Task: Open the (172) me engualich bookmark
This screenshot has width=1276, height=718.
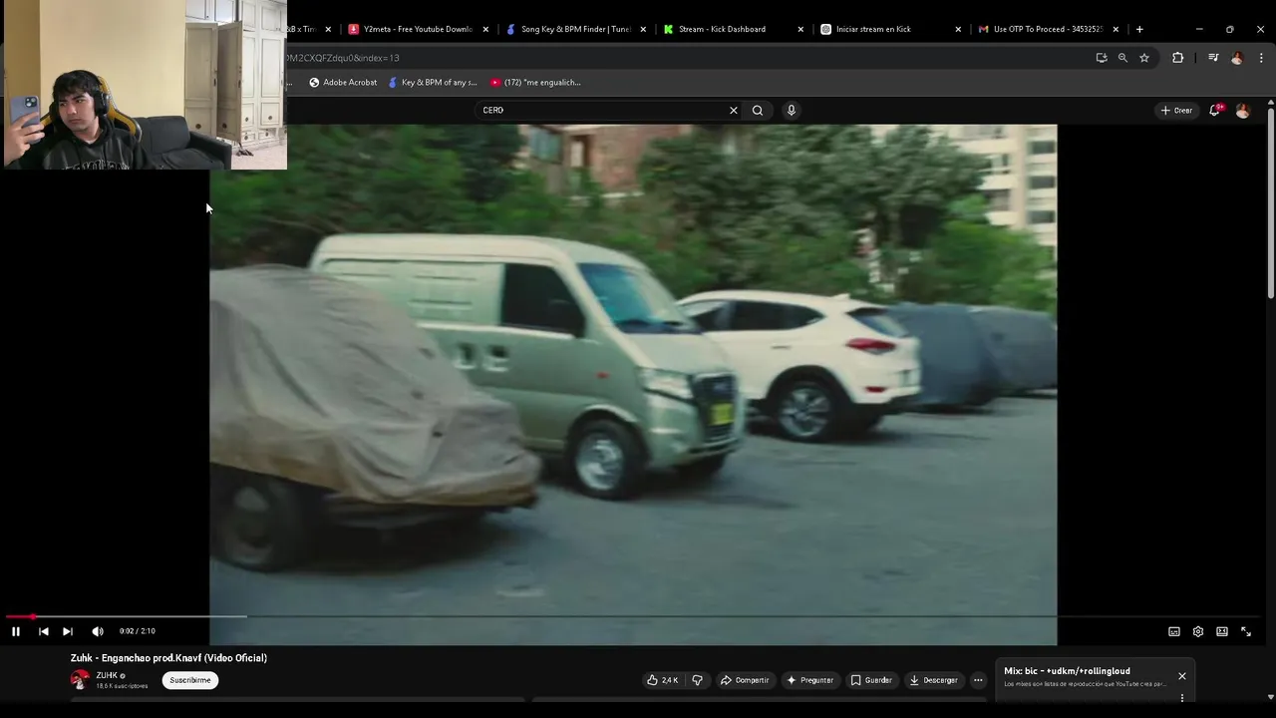Action: tap(535, 83)
